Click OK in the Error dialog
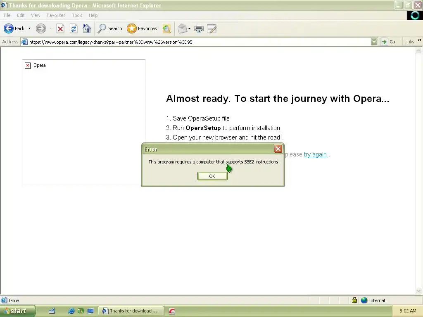Viewport: 423px width, 317px height. tap(212, 176)
